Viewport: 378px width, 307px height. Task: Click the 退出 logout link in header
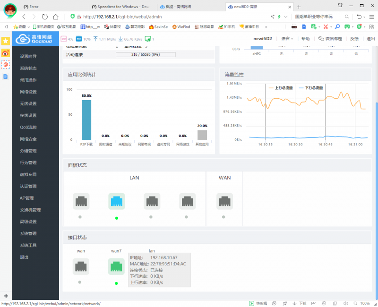click(370, 39)
